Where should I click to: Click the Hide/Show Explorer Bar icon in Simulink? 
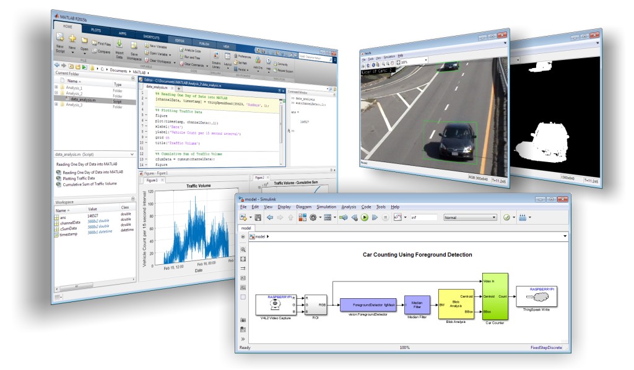[x=243, y=237]
